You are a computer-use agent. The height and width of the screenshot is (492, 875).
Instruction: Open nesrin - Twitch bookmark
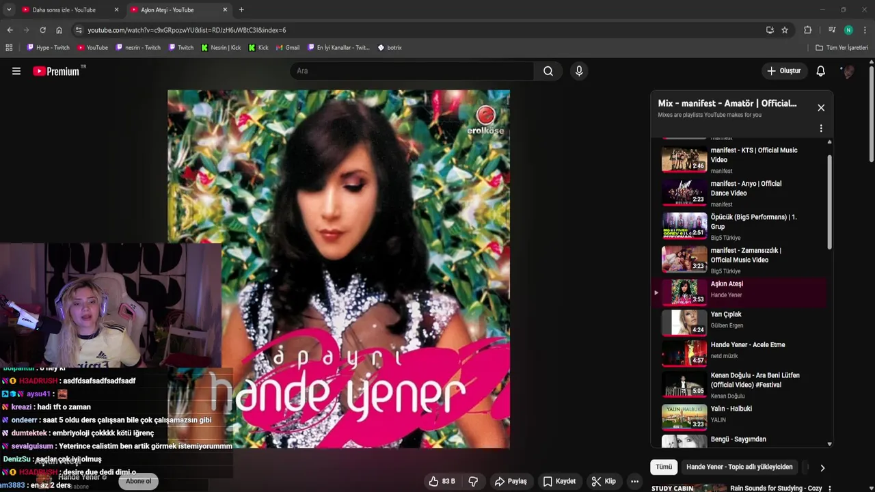pyautogui.click(x=138, y=48)
